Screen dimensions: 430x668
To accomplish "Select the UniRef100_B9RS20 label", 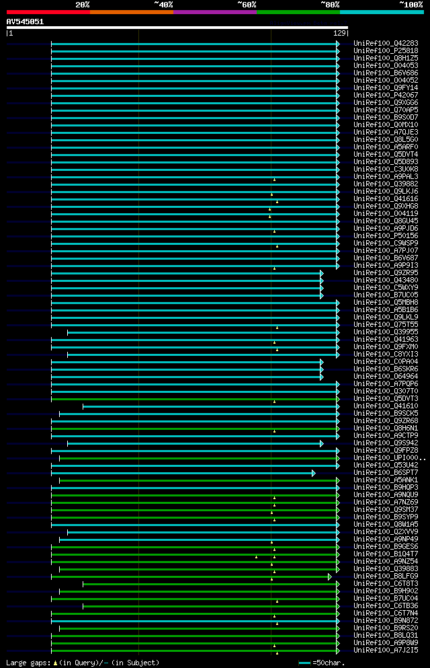I will point(386,628).
